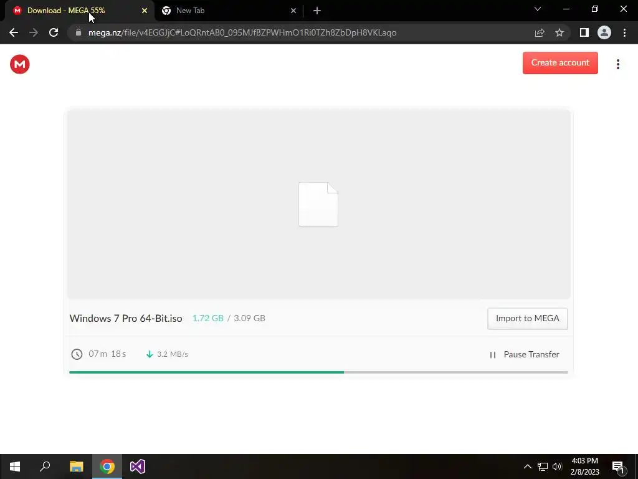The height and width of the screenshot is (479, 638).
Task: Bookmark this page with star
Action: tap(559, 32)
